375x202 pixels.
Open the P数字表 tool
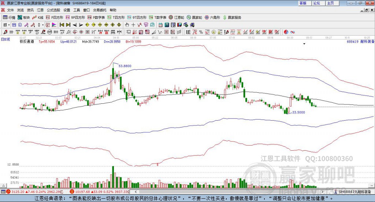(x=96, y=18)
